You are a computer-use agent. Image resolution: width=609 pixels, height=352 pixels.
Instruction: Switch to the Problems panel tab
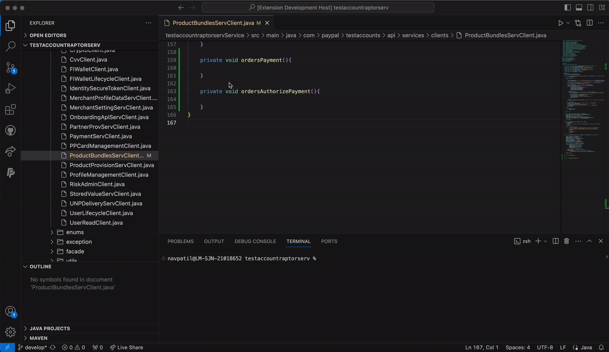click(x=180, y=241)
